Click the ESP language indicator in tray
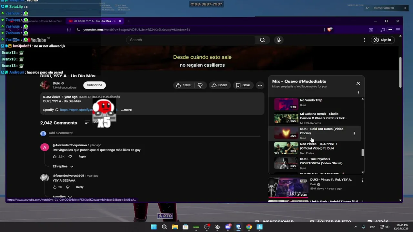This screenshot has height=232, width=413. (373, 227)
